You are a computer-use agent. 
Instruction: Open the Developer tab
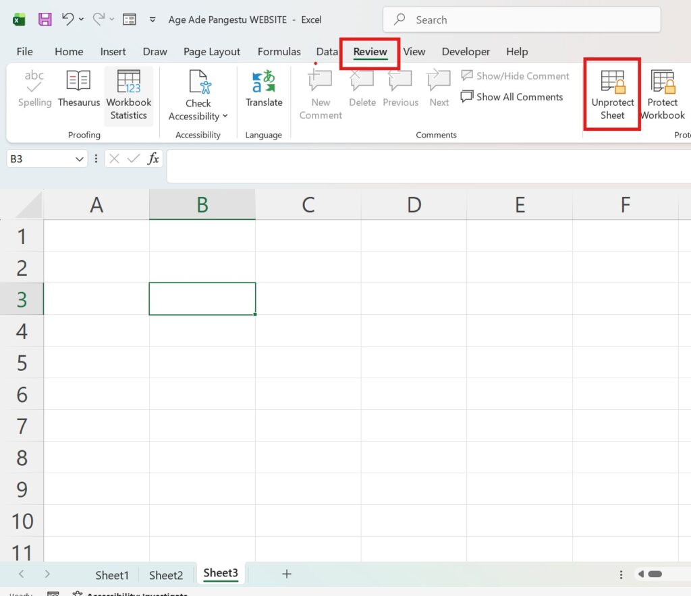466,51
